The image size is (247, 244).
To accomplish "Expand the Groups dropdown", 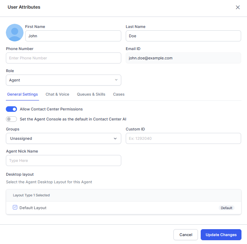I will [64, 138].
